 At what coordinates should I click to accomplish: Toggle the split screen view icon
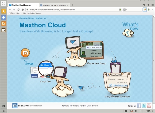[140, 111]
